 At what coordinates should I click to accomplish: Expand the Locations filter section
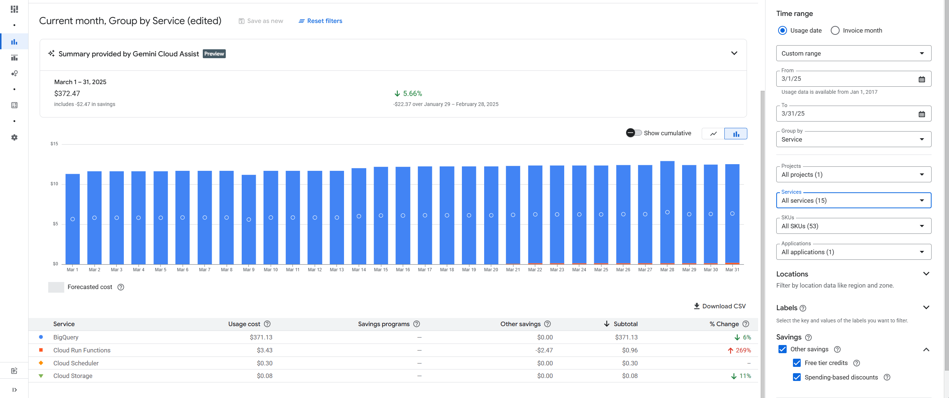pos(926,274)
